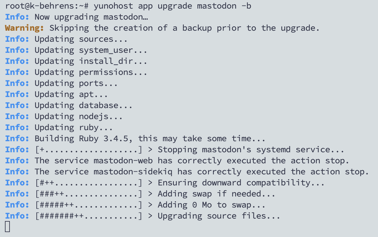The image size is (378, 237).
Task: Click the Updating install_dir line
Action: [91, 61]
